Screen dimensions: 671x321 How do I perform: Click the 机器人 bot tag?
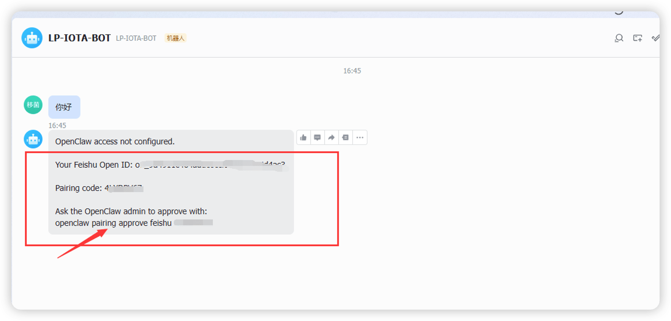[175, 38]
